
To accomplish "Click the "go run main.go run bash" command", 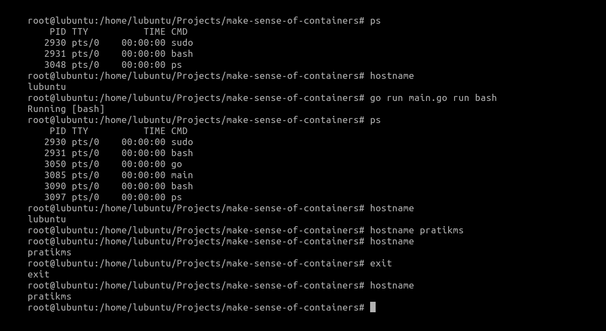I will coord(433,98).
